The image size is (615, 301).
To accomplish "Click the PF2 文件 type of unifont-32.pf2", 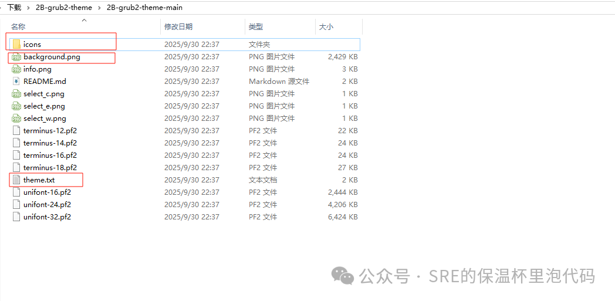I will 263,217.
